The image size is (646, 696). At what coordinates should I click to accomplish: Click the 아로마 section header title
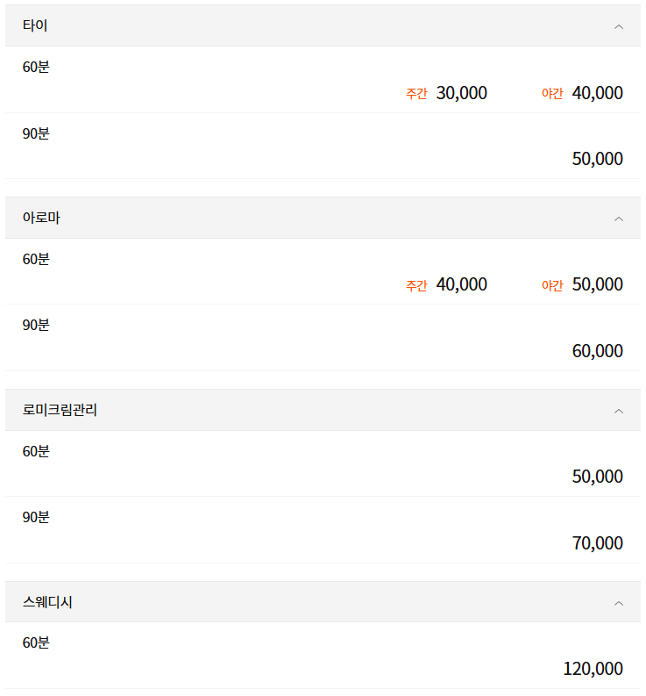41,219
